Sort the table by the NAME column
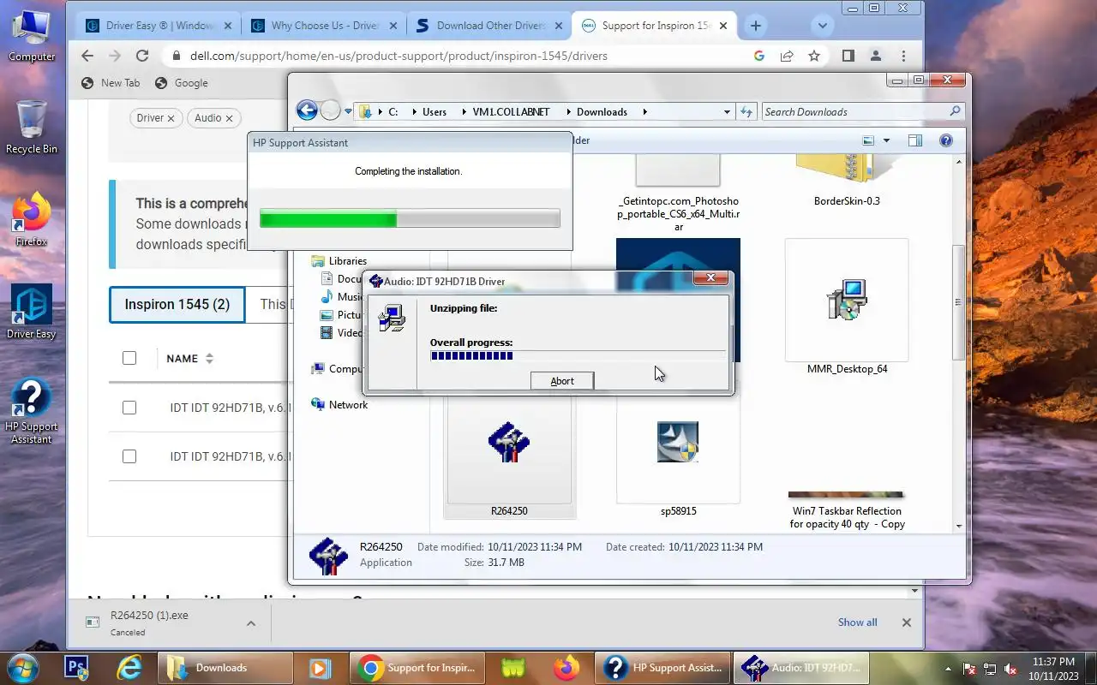This screenshot has height=685, width=1097. [189, 358]
